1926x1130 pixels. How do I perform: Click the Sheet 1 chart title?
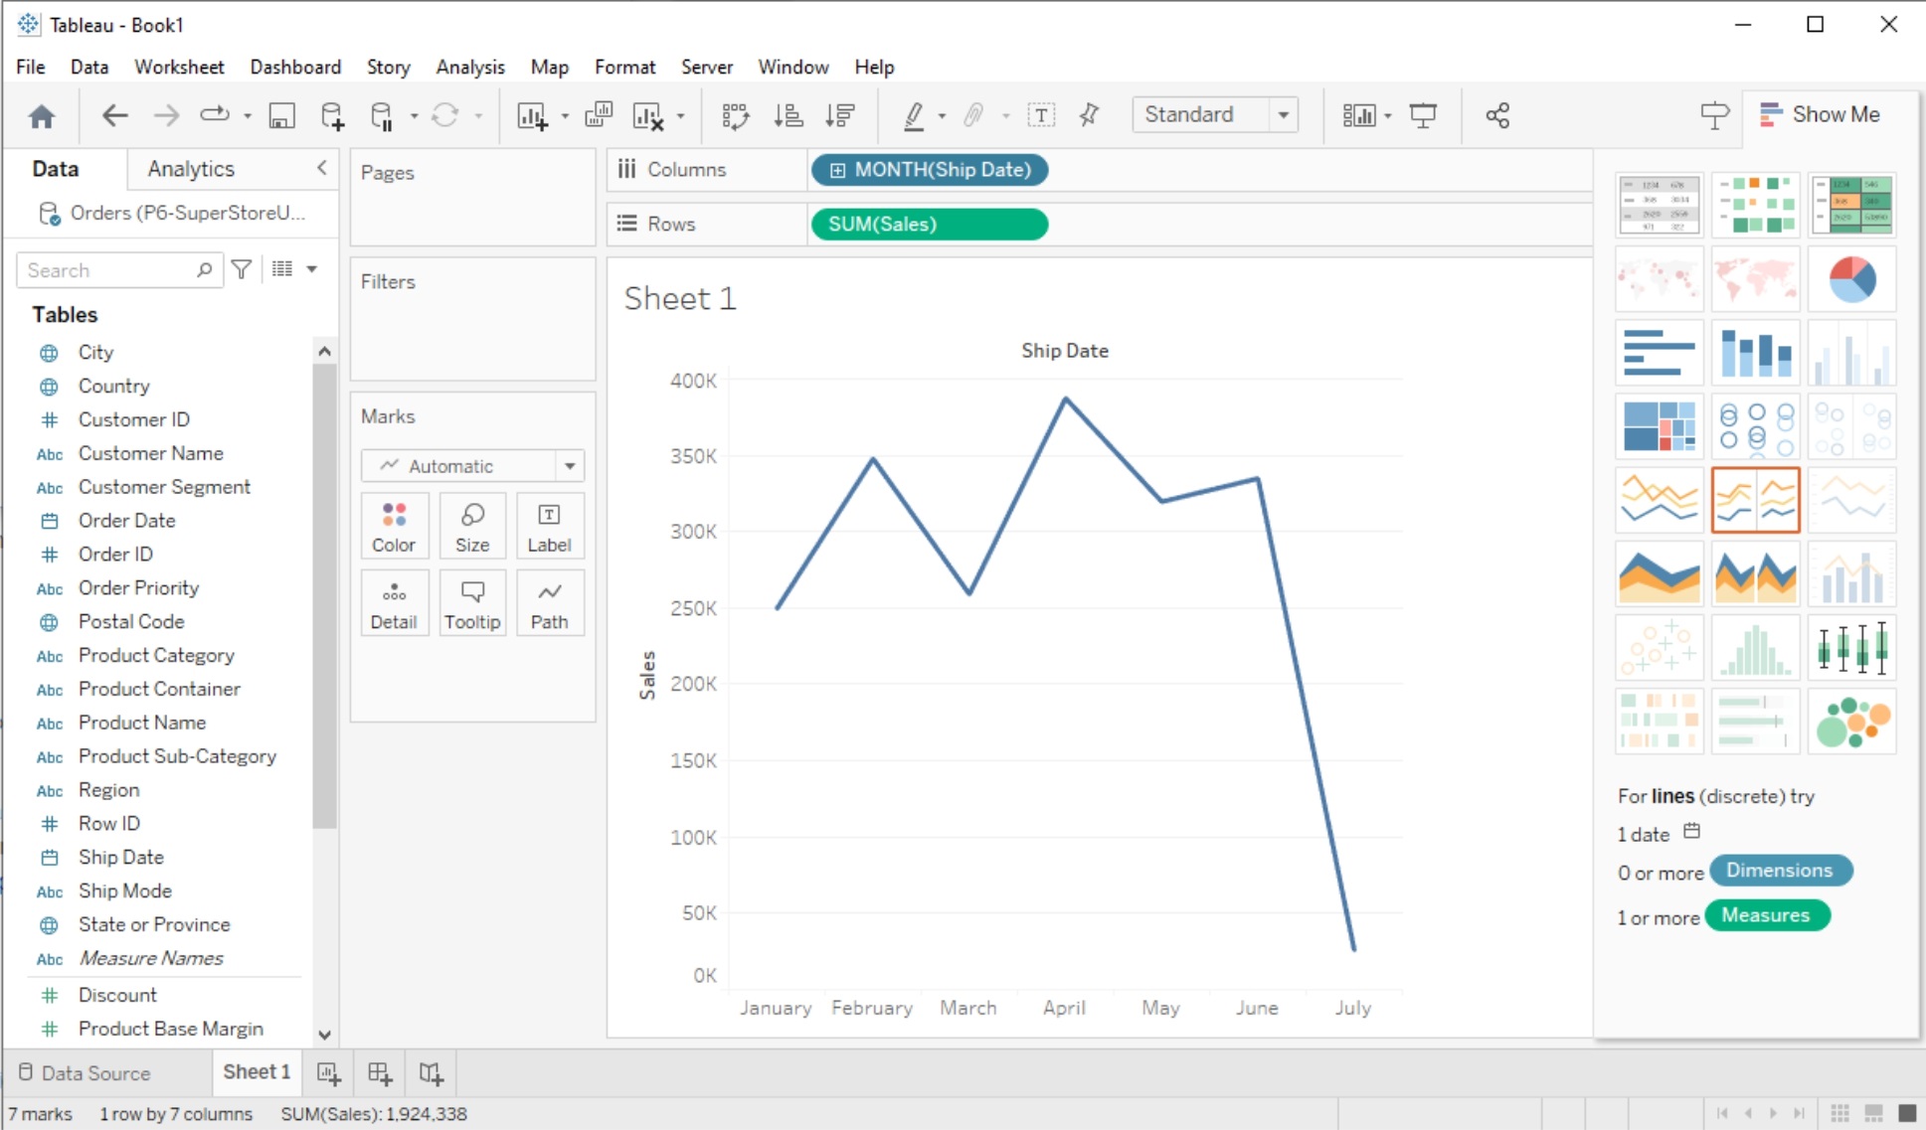pos(680,298)
